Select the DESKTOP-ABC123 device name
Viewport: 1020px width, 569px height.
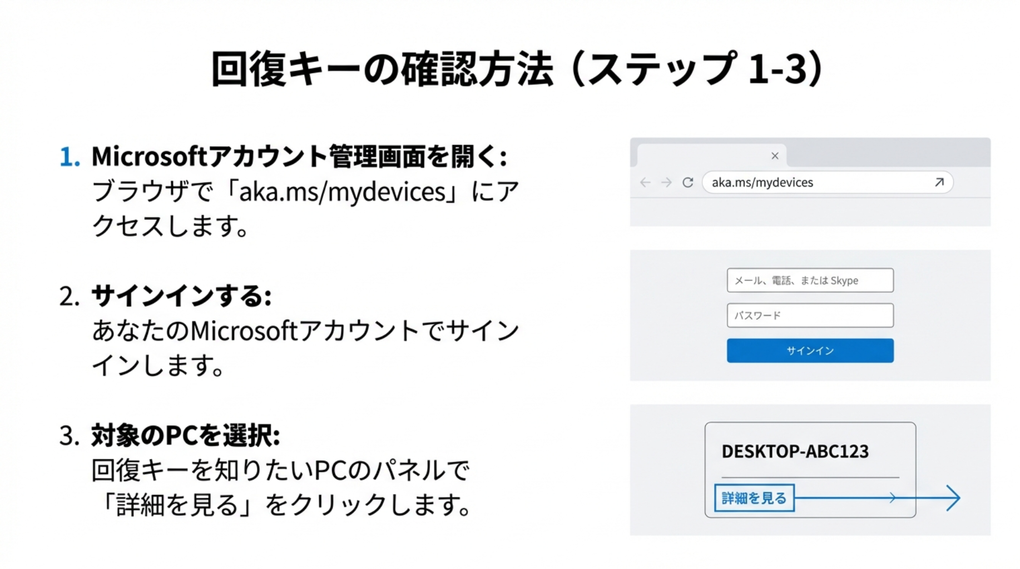(x=795, y=451)
